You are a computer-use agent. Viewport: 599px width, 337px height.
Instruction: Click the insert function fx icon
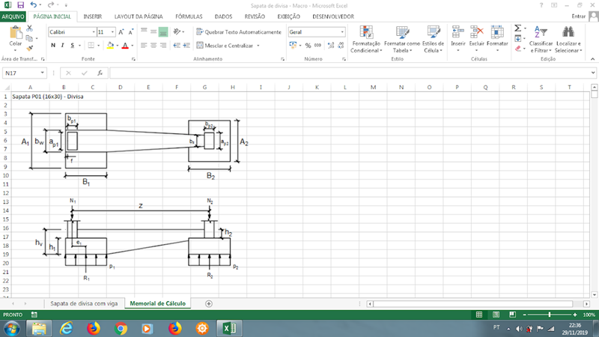coord(100,73)
